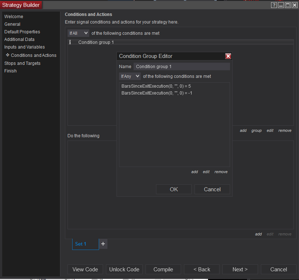Click edit link beside group link
299x280 pixels.
pos(270,130)
